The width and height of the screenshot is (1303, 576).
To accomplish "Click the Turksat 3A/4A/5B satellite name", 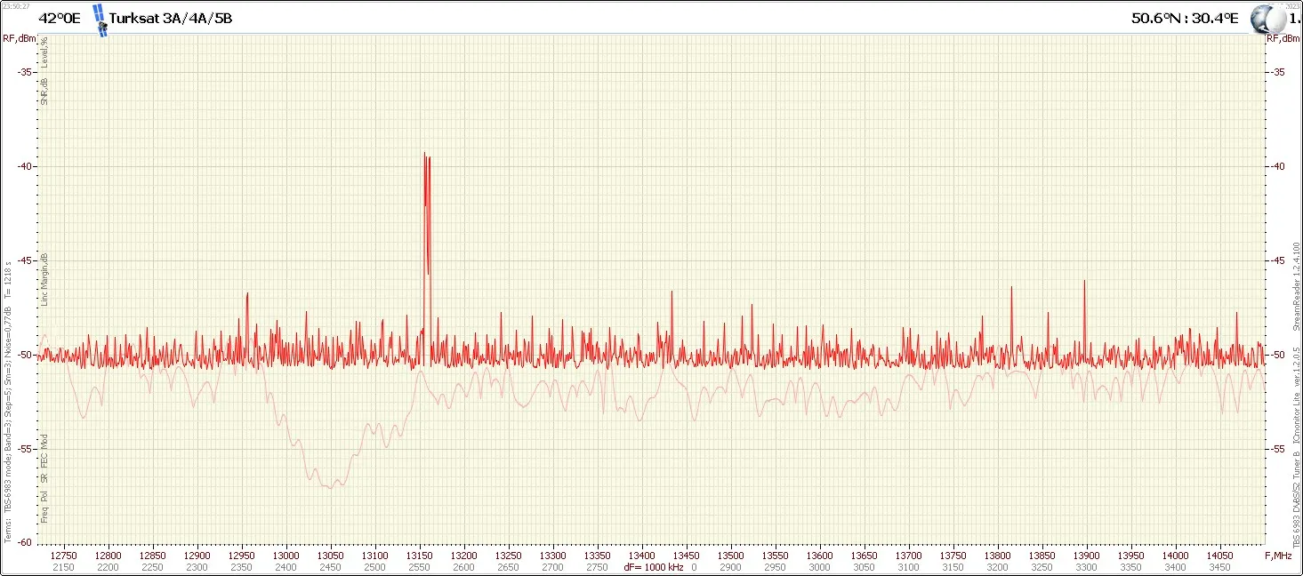I will click(170, 18).
